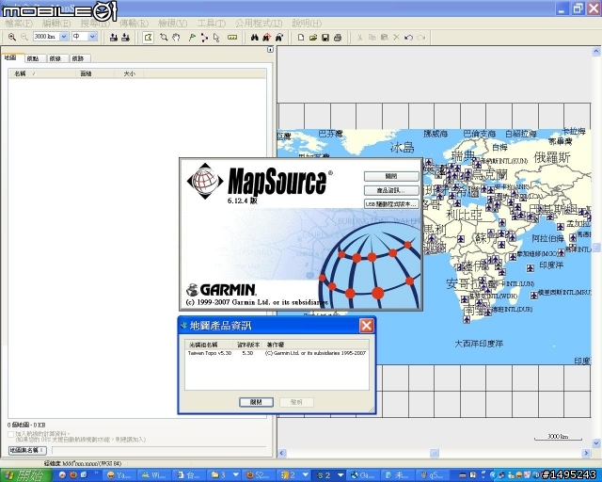Select the Hand pan tool

(x=176, y=37)
